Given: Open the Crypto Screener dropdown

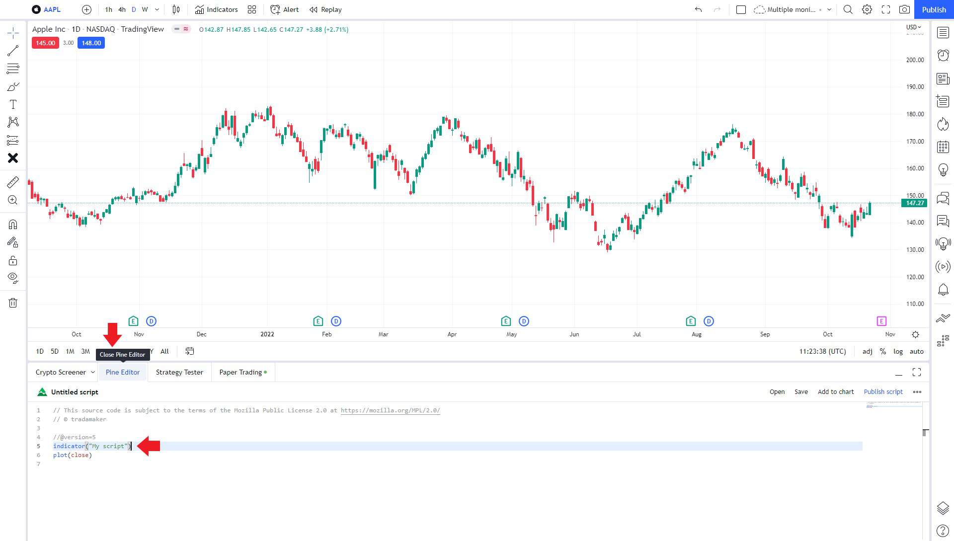Looking at the screenshot, I should click(x=93, y=372).
